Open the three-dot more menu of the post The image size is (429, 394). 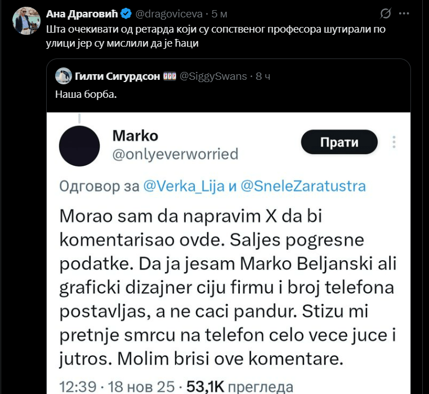[404, 13]
